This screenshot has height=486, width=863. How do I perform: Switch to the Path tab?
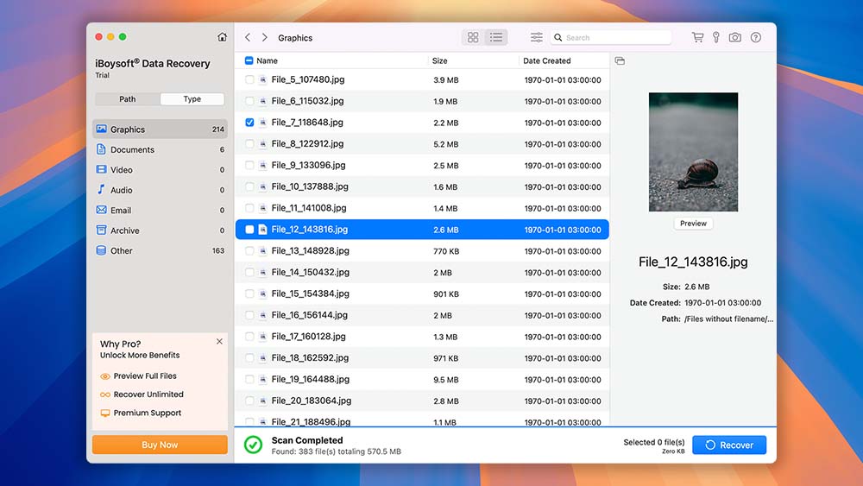[x=127, y=99]
